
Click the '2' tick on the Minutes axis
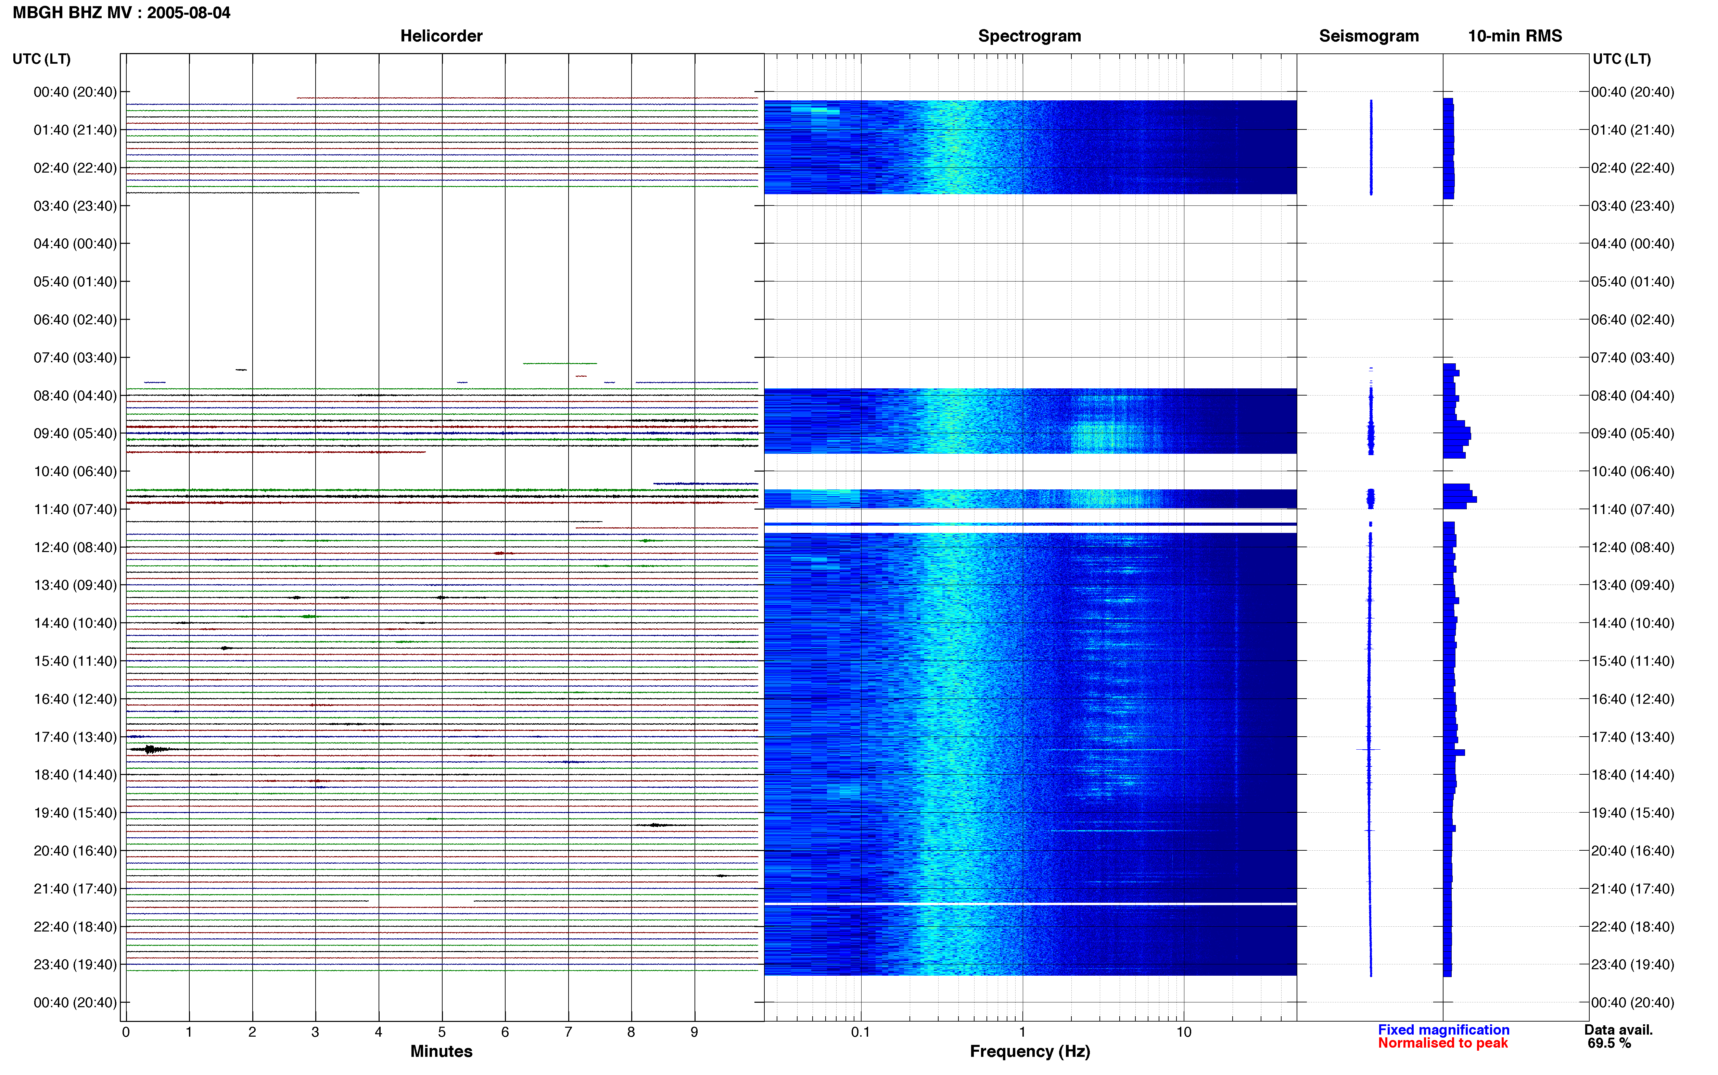[252, 1032]
